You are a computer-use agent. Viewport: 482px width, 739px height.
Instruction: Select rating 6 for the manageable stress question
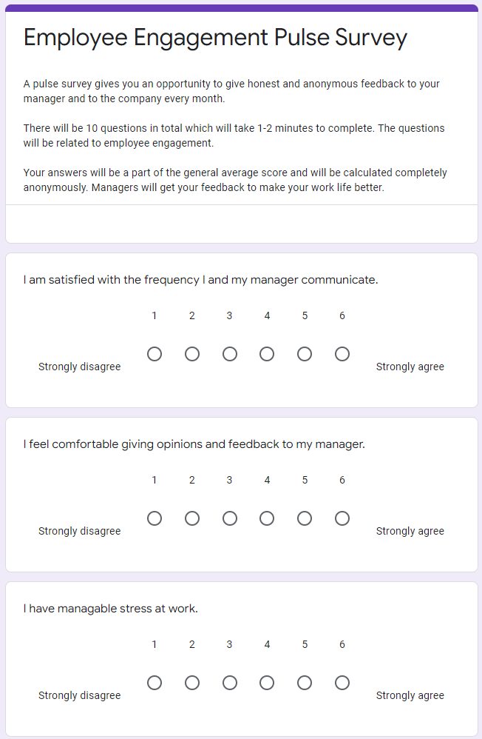click(x=342, y=683)
